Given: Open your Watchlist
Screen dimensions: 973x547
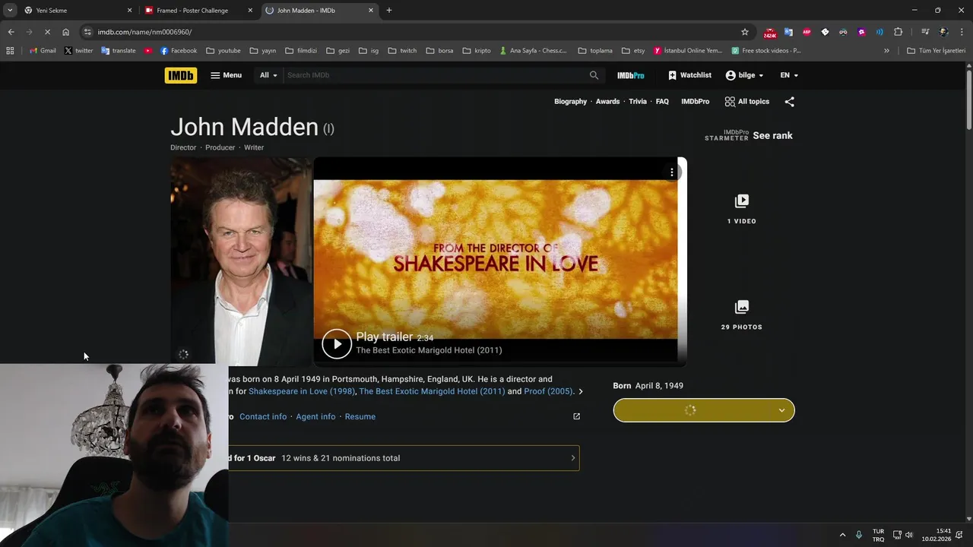Looking at the screenshot, I should coord(689,75).
